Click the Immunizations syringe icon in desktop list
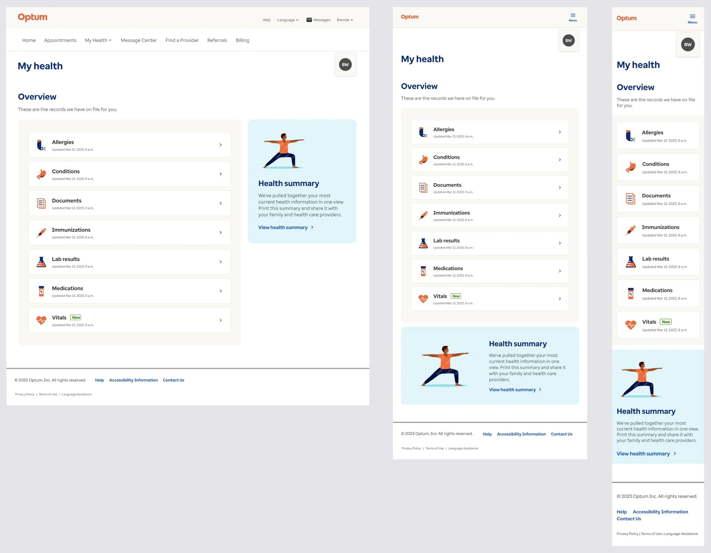 [x=41, y=233]
